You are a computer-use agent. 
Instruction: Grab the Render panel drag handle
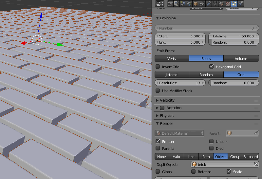coord(256,124)
